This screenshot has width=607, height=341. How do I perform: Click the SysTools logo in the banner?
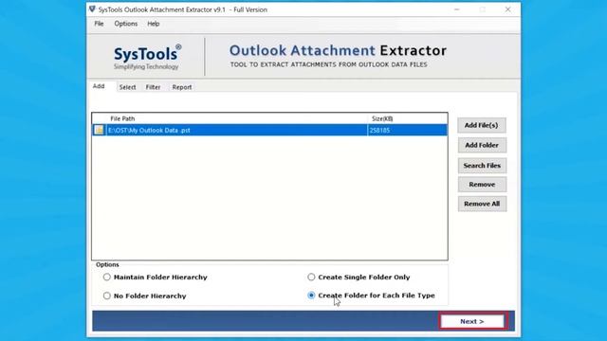click(x=147, y=57)
